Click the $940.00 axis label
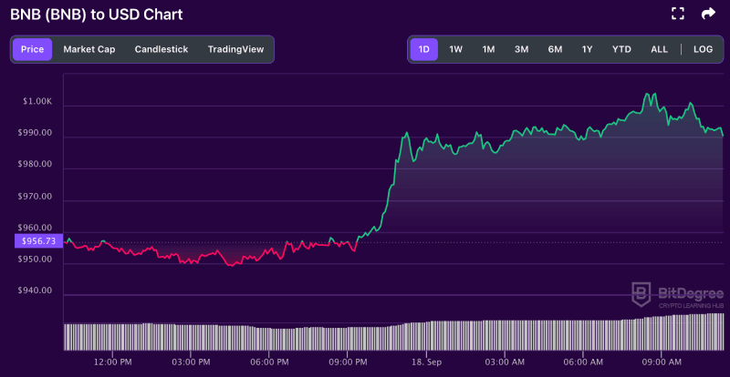The image size is (730, 377). (x=35, y=290)
